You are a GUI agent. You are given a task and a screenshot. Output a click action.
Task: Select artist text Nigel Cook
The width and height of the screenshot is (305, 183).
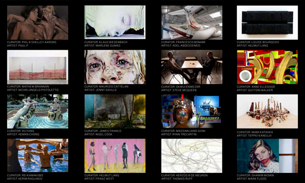tap(98, 134)
